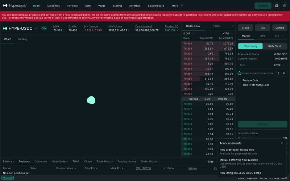Open Position Value sort dropdown
290x181 pixels.
pos(66,168)
